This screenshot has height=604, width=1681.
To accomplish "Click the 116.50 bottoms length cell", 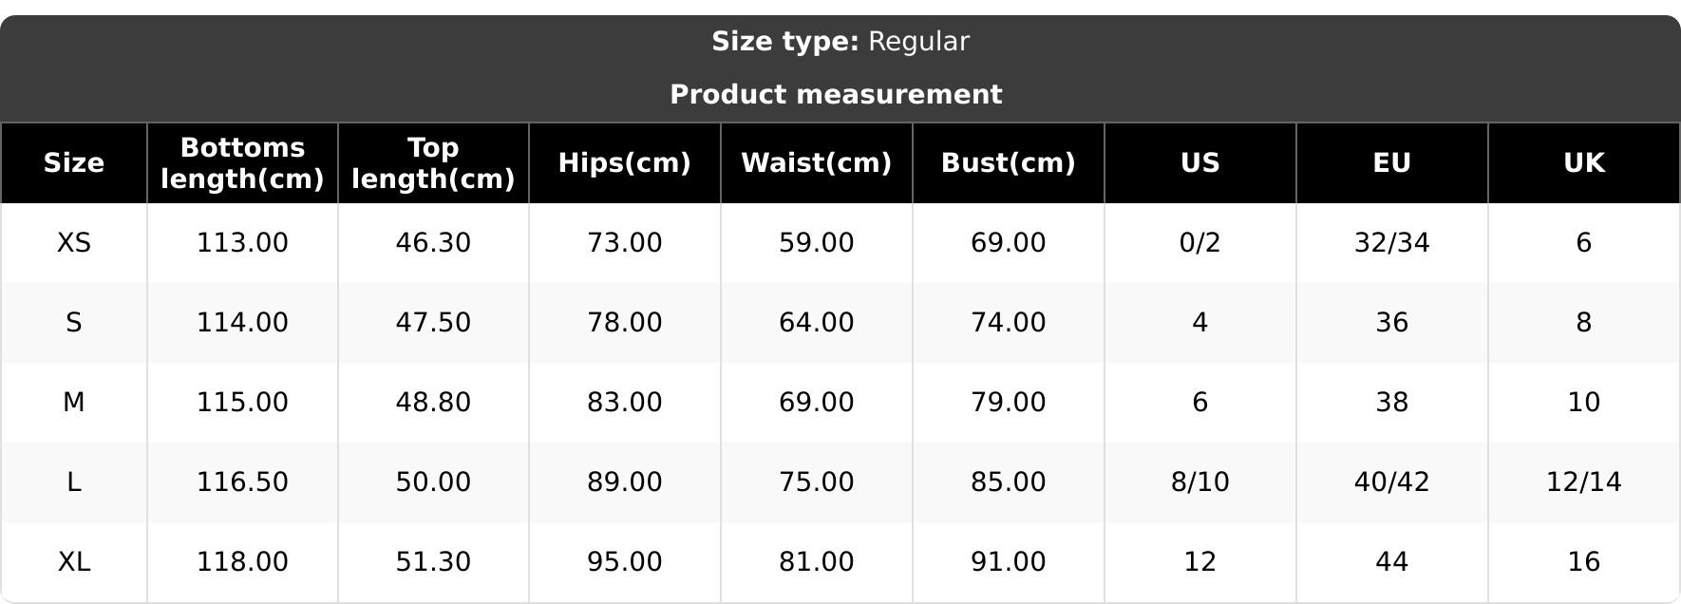I will (242, 482).
